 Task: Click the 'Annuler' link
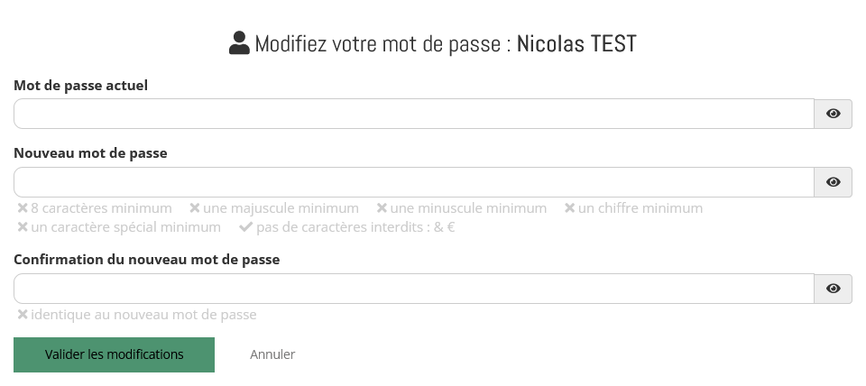point(272,354)
